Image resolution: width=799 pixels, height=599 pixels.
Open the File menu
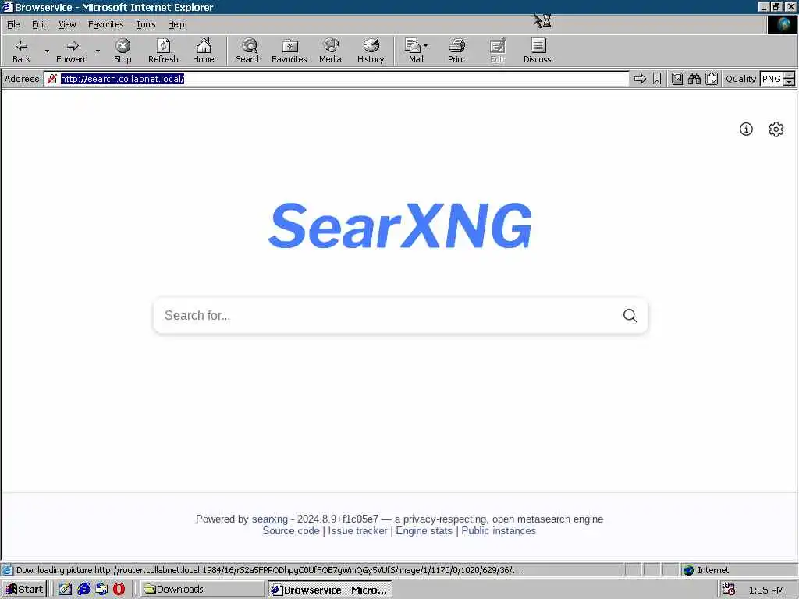point(13,24)
